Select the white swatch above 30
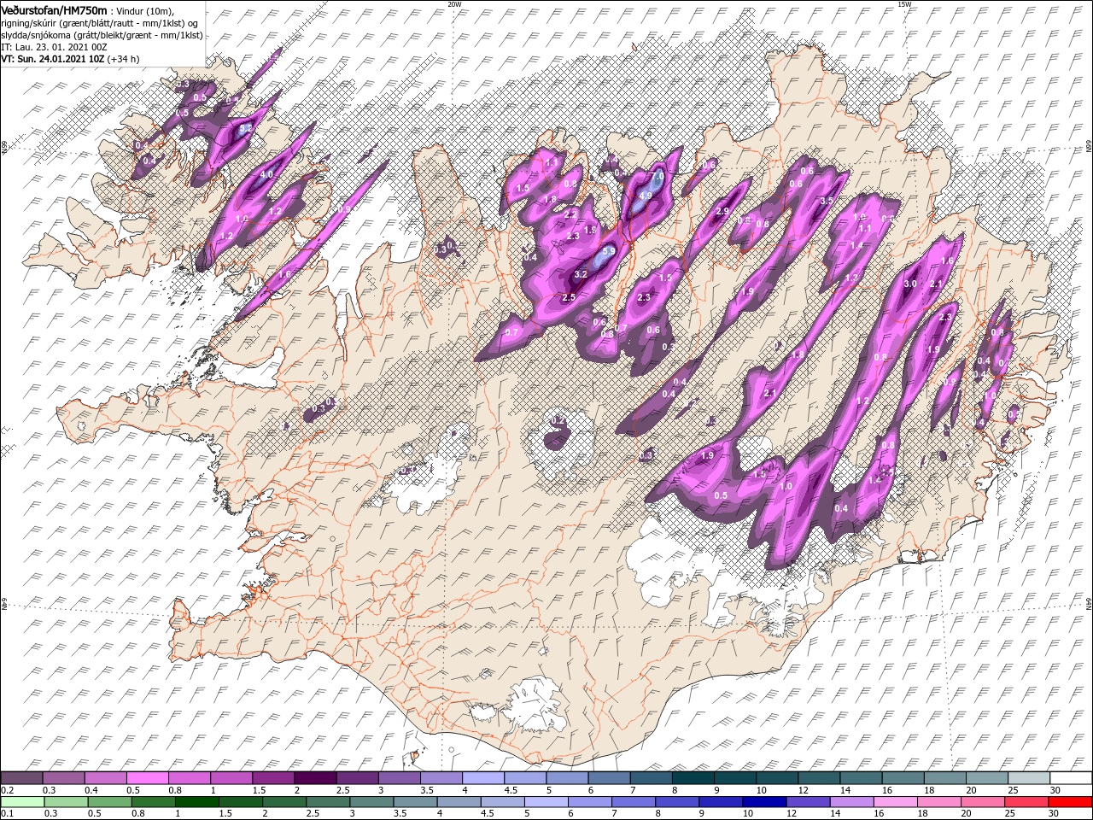This screenshot has height=820, width=1093. tap(1069, 778)
